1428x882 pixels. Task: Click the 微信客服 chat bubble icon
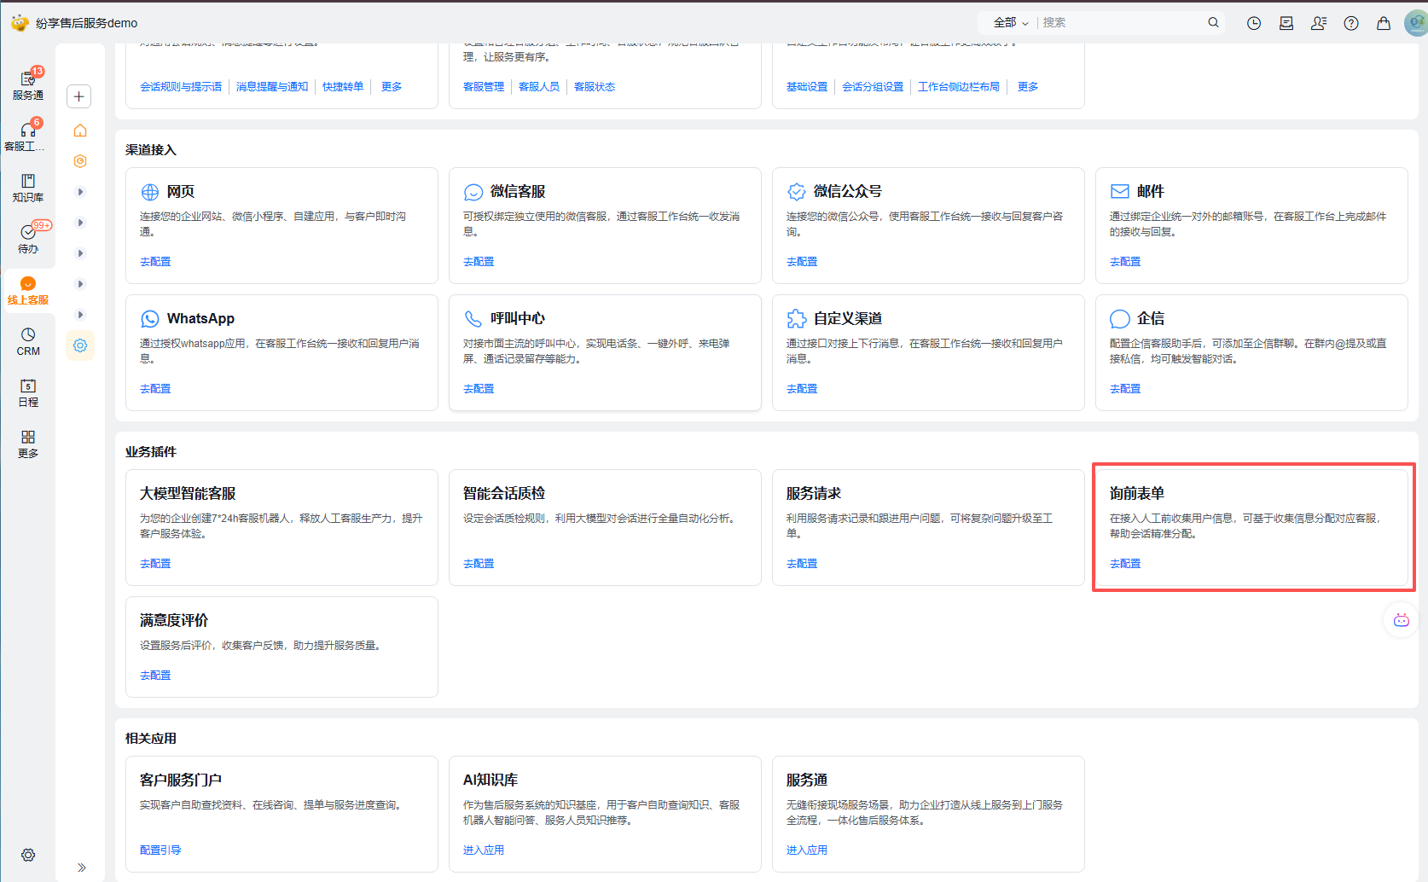click(473, 192)
